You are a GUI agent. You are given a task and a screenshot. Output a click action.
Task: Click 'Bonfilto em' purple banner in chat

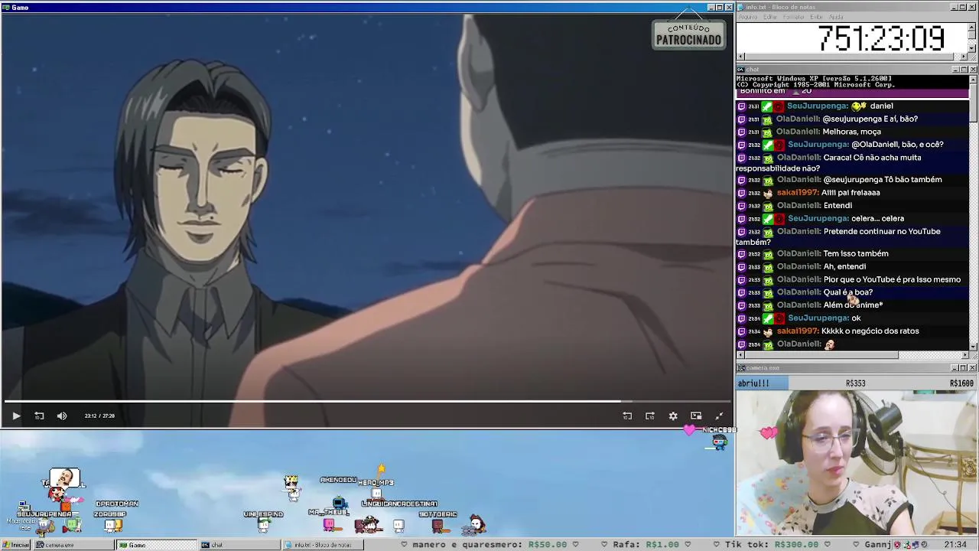pos(852,92)
